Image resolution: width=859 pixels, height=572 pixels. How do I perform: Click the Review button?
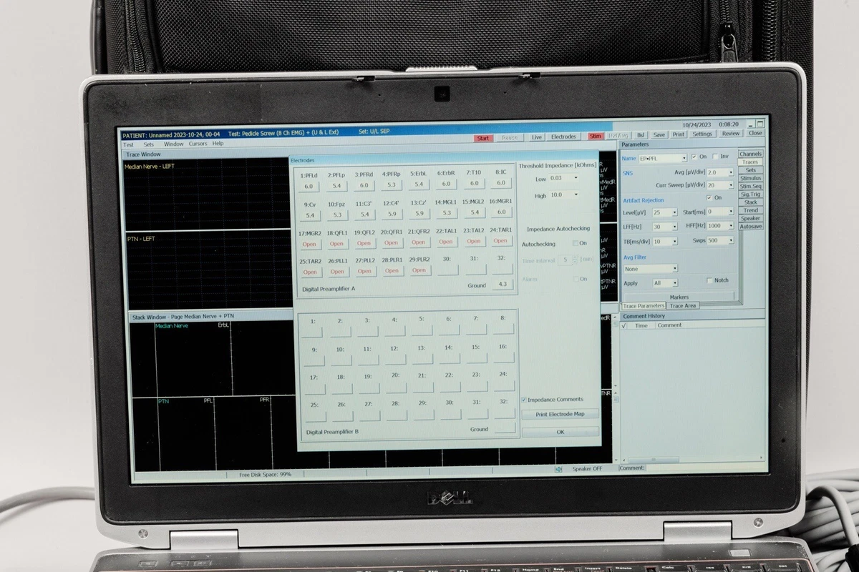coord(731,134)
